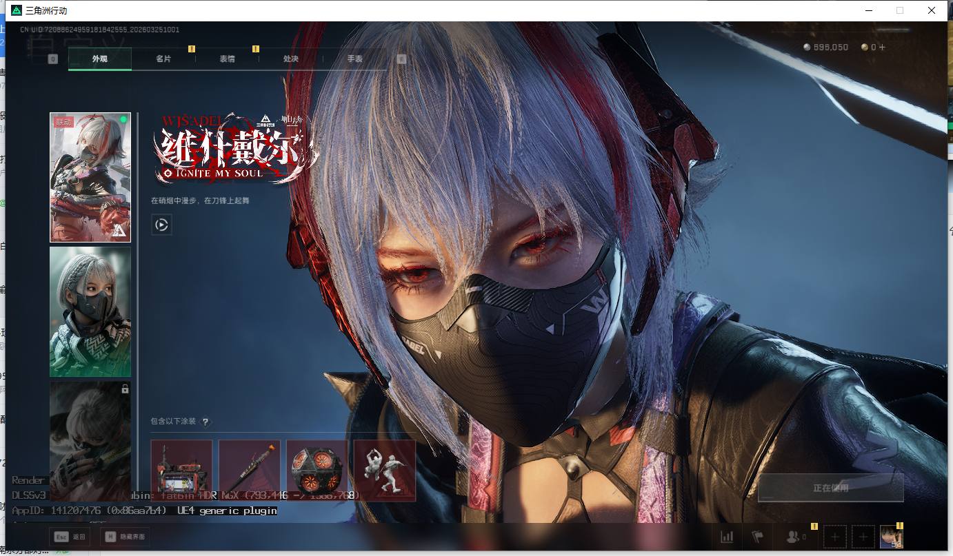953x556 pixels.
Task: Click the H 隐藏界面 button
Action: 125,537
